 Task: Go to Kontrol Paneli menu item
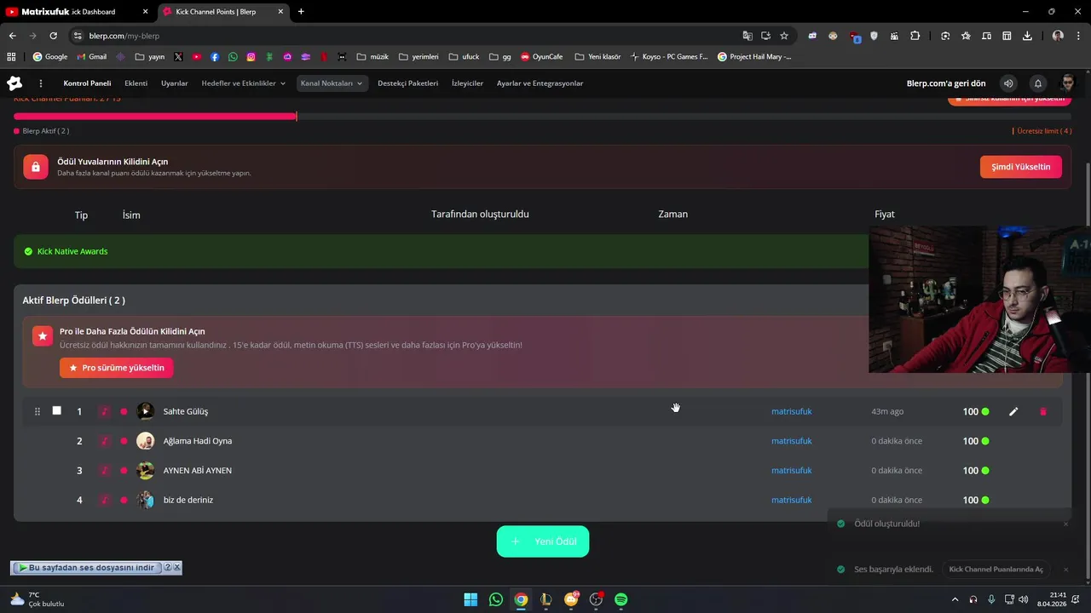[x=87, y=83]
